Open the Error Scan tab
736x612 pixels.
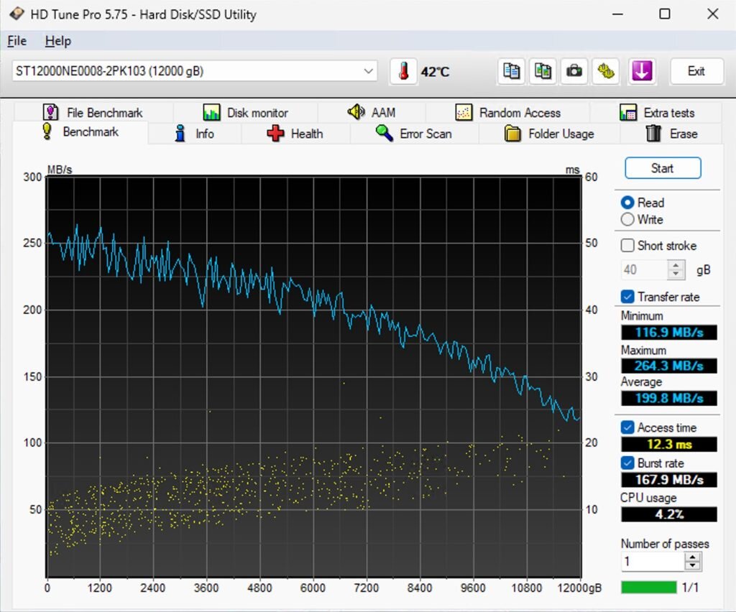414,134
